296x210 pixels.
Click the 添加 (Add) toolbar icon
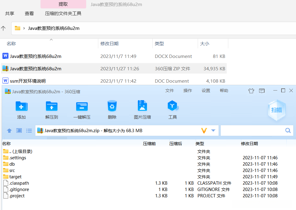[21, 106]
